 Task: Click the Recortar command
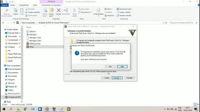(x=30, y=9)
